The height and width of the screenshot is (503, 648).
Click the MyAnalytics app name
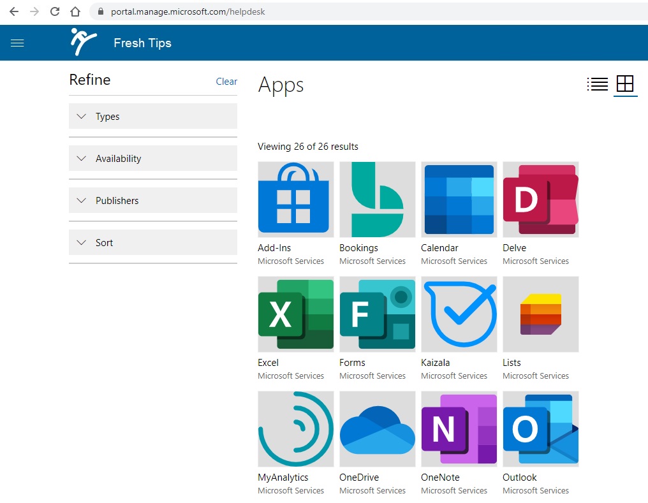pyautogui.click(x=283, y=477)
